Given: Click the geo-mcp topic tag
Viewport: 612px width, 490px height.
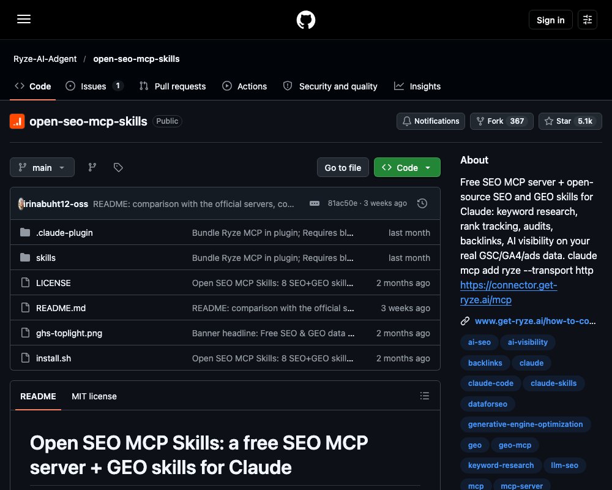Looking at the screenshot, I should [515, 445].
